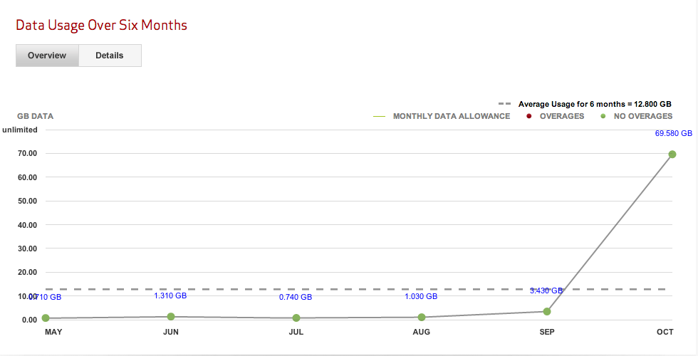
Task: Switch to the Details tab
Action: tap(110, 56)
